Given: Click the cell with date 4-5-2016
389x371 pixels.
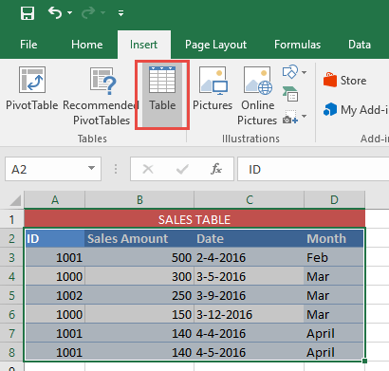Looking at the screenshot, I should [x=250, y=352].
